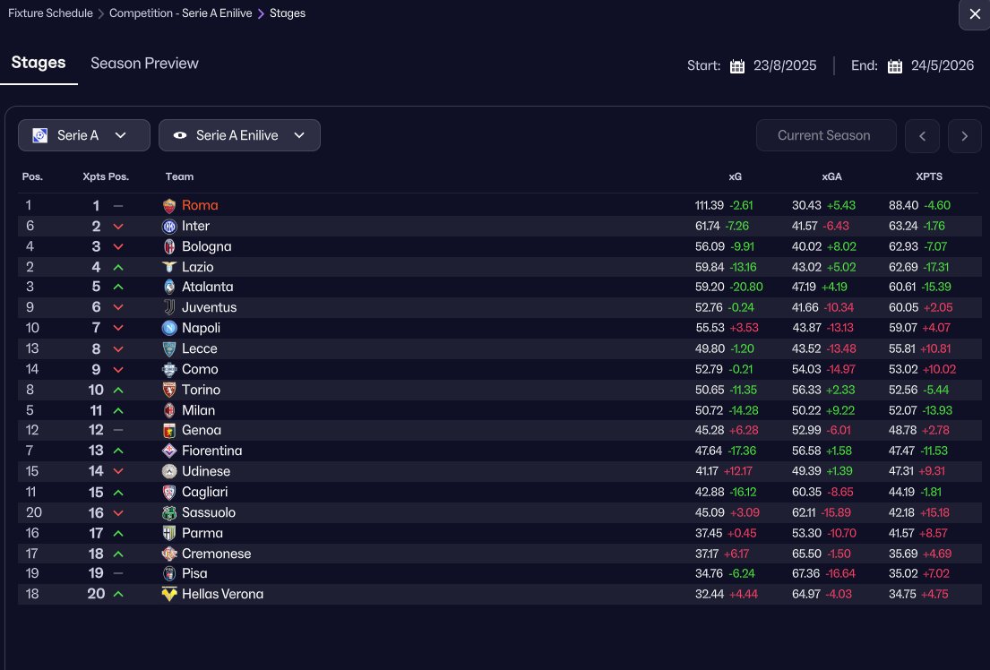Select the Inter team name
Image resolution: width=990 pixels, height=670 pixels.
[x=195, y=226]
